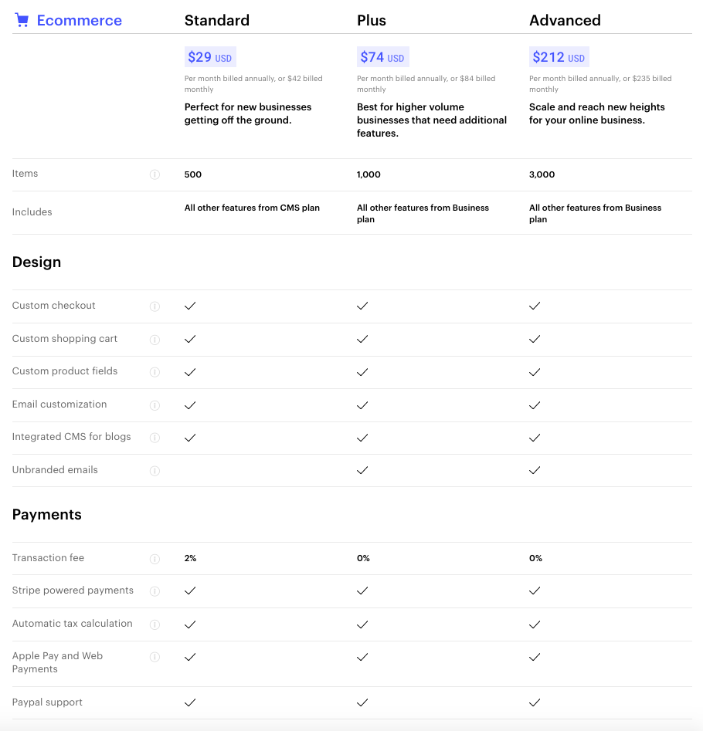Click the Ecommerce shopping cart icon
This screenshot has height=731, width=703.
22,19
